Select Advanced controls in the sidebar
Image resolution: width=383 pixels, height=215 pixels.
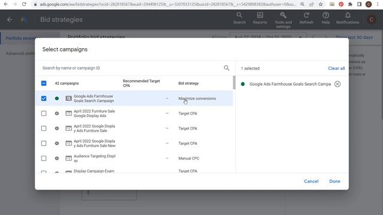pyautogui.click(x=20, y=53)
